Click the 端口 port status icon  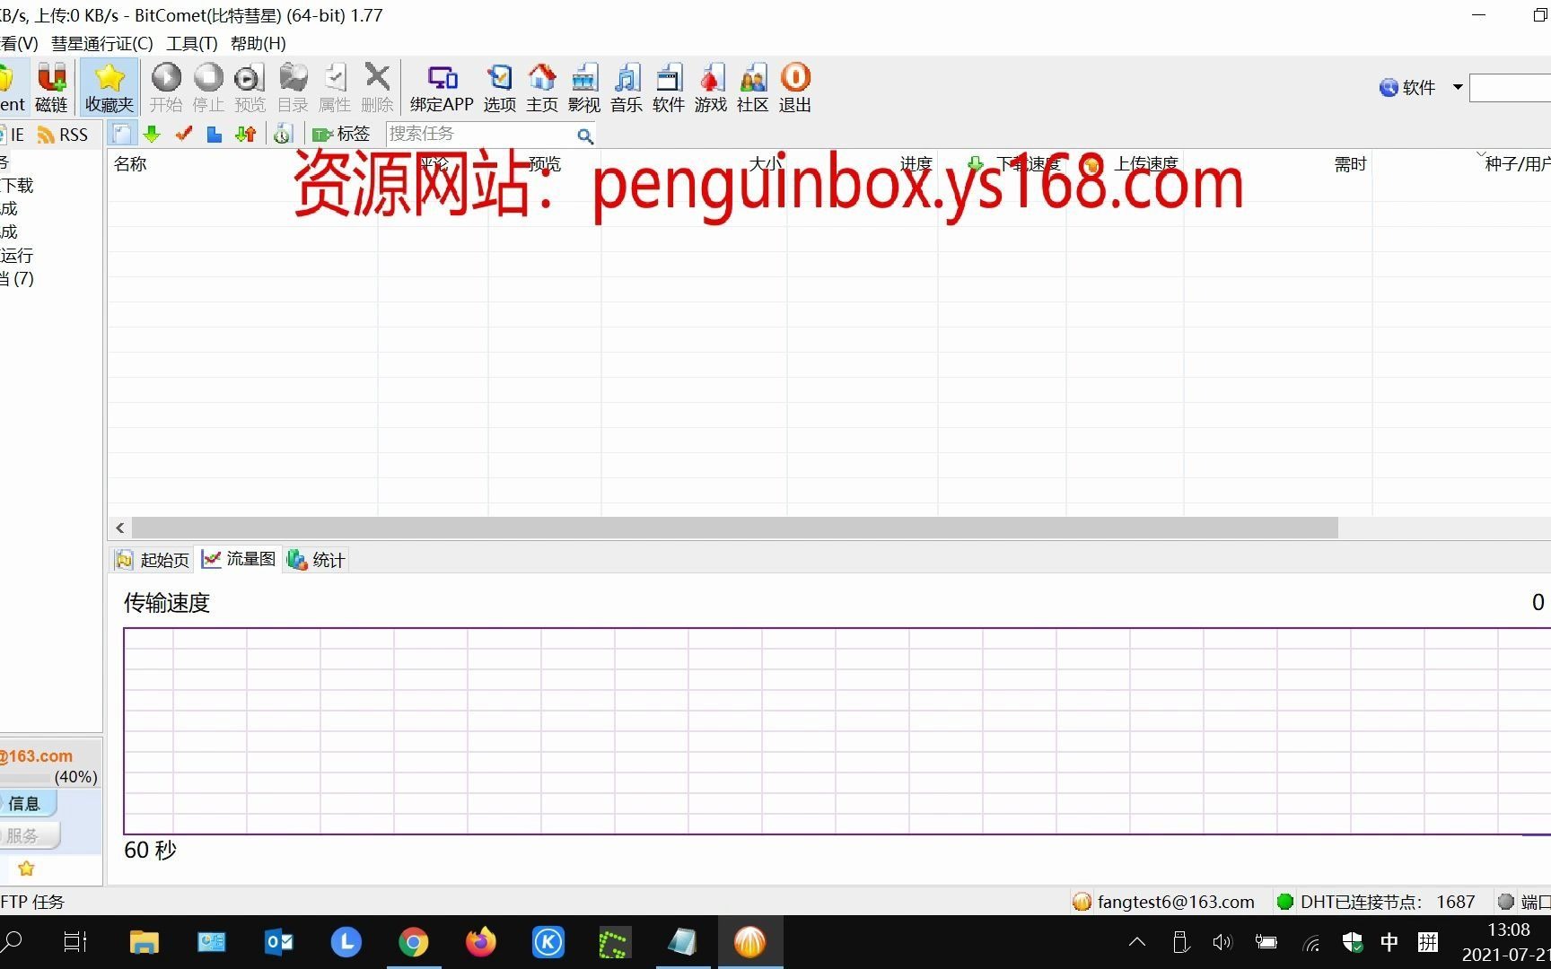pyautogui.click(x=1506, y=902)
